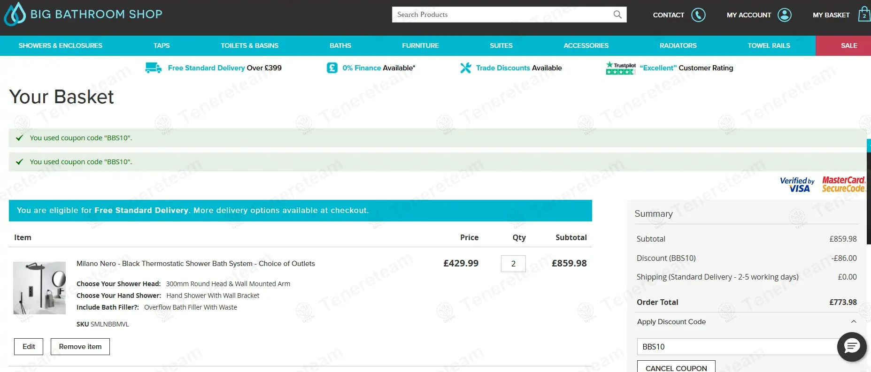Click 0% Finance Available link
This screenshot has width=871, height=372.
coord(379,68)
